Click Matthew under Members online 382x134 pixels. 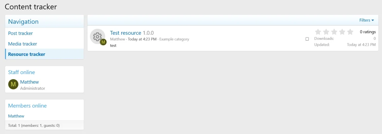(x=16, y=116)
